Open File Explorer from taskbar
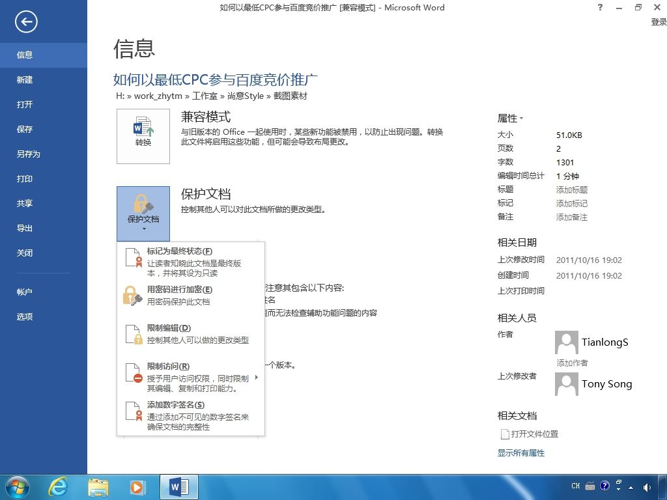Viewport: 667px width, 500px height. click(x=98, y=487)
